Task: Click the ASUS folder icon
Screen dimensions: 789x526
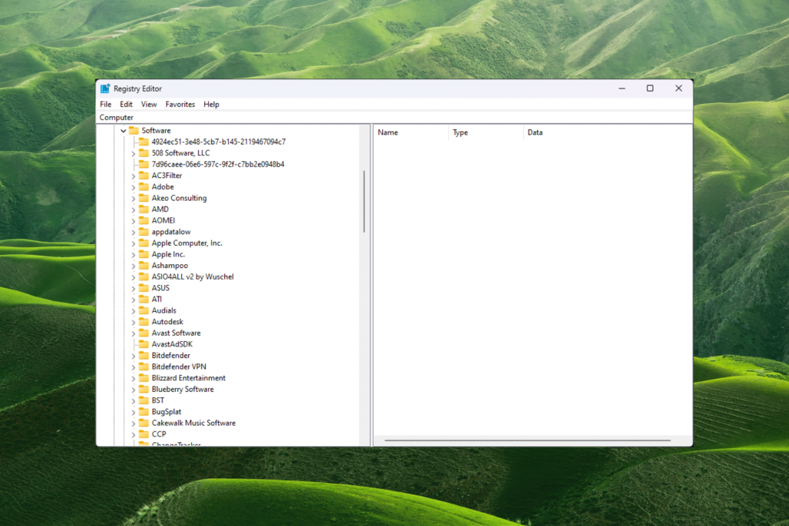Action: pyautogui.click(x=144, y=287)
